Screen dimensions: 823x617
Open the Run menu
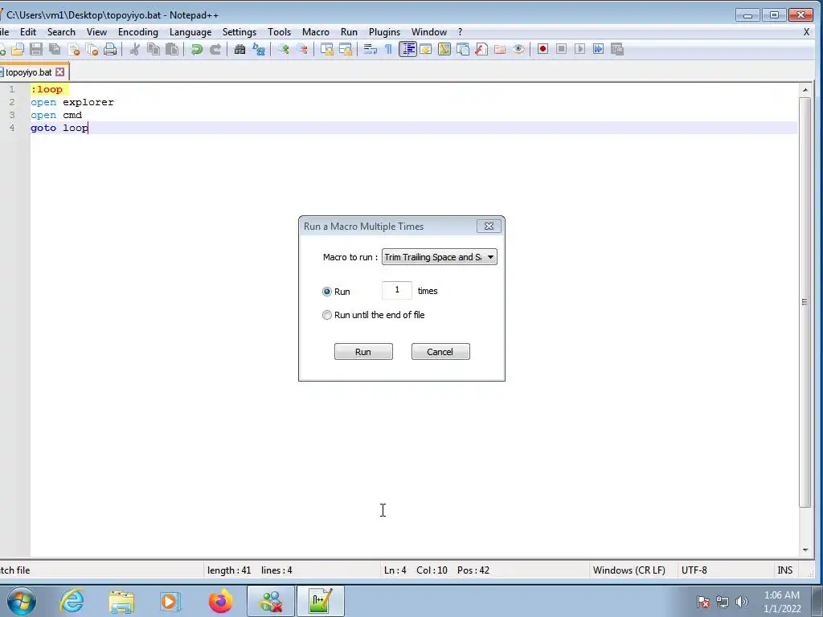pyautogui.click(x=349, y=32)
